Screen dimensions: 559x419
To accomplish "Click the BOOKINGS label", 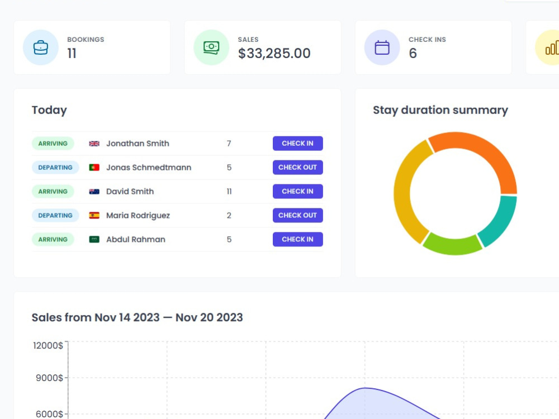I will pyautogui.click(x=86, y=40).
